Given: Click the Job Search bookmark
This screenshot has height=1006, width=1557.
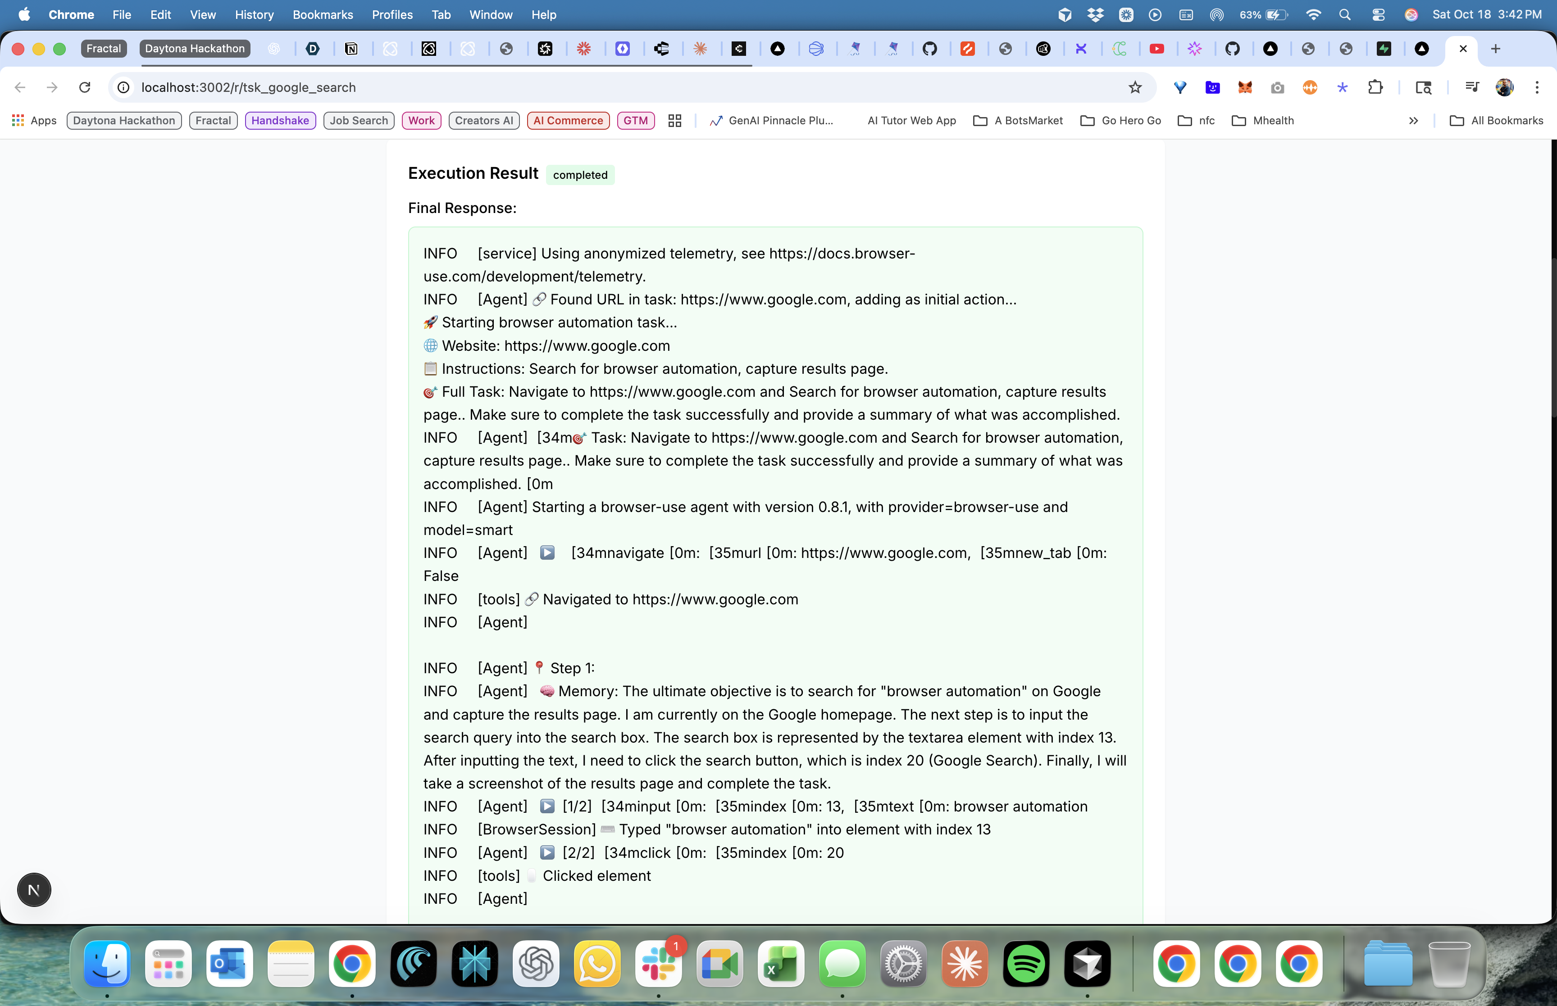Looking at the screenshot, I should [x=359, y=121].
